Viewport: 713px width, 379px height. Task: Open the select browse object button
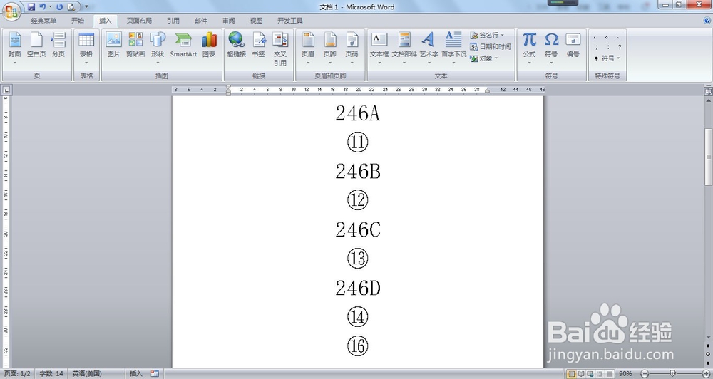tap(708, 354)
